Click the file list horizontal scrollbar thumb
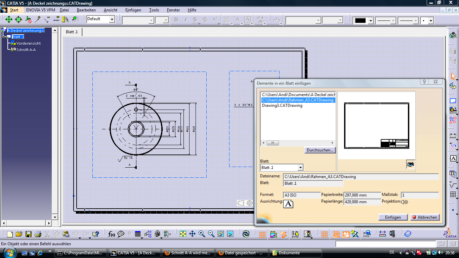The image size is (459, 258). pos(273,143)
